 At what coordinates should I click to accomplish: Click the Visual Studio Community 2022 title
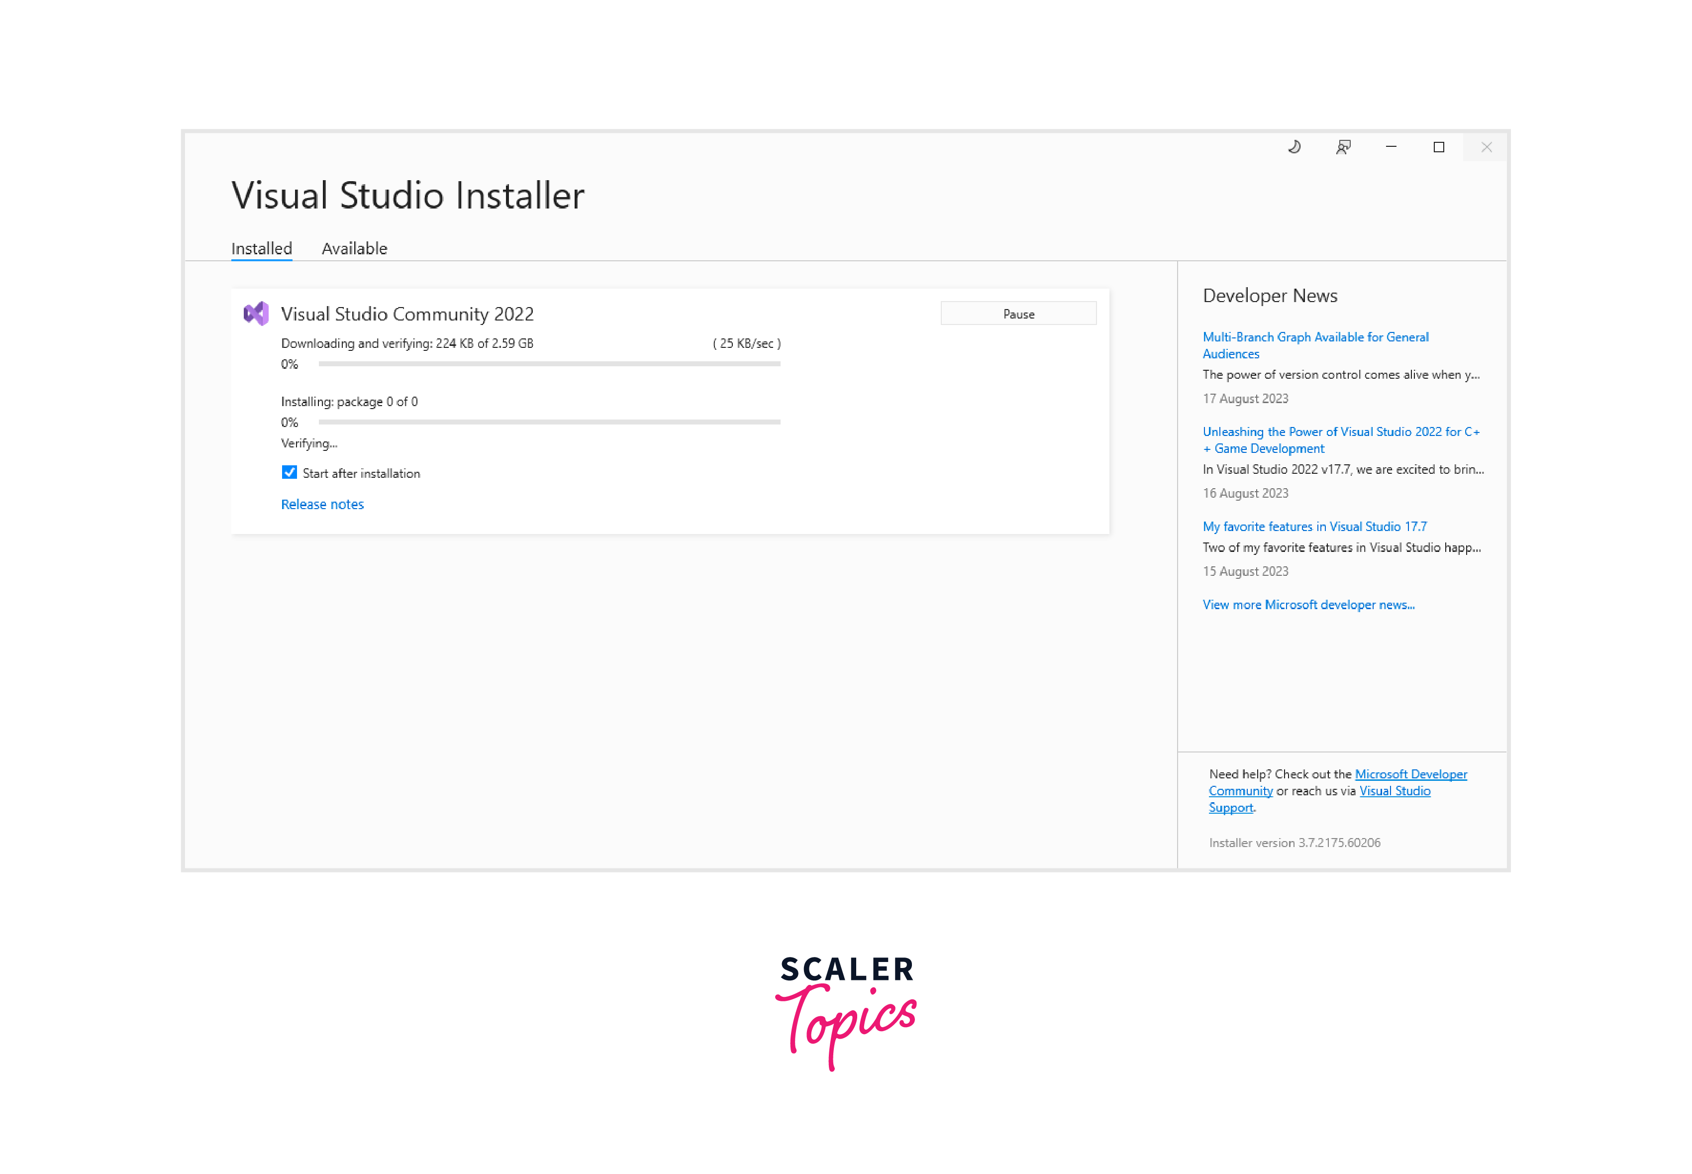tap(406, 314)
